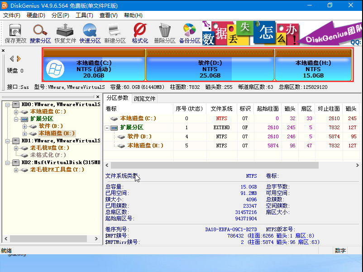Click the drive icon beside 软件(D:) in the tree

[x=33, y=126]
